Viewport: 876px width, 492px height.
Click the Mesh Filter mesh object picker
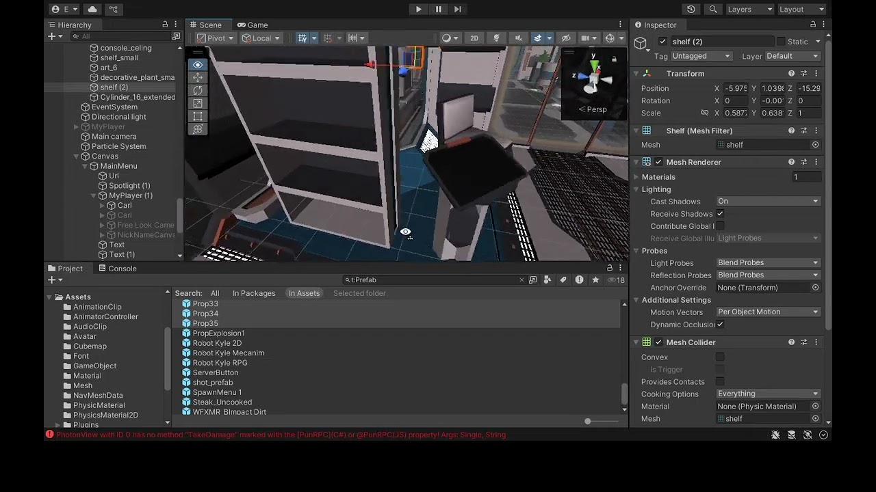[x=815, y=145]
